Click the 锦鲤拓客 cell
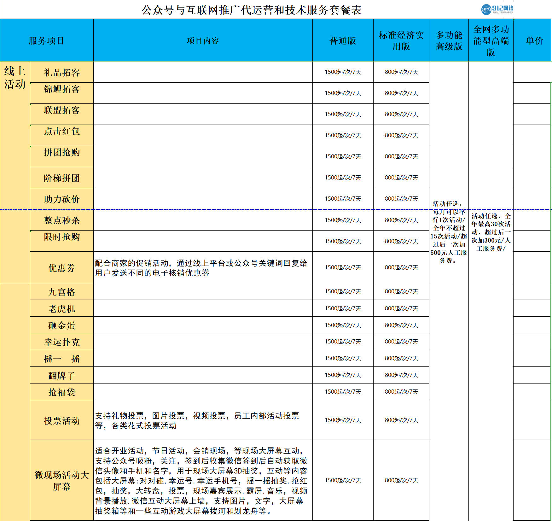The height and width of the screenshot is (521, 552). pyautogui.click(x=61, y=89)
